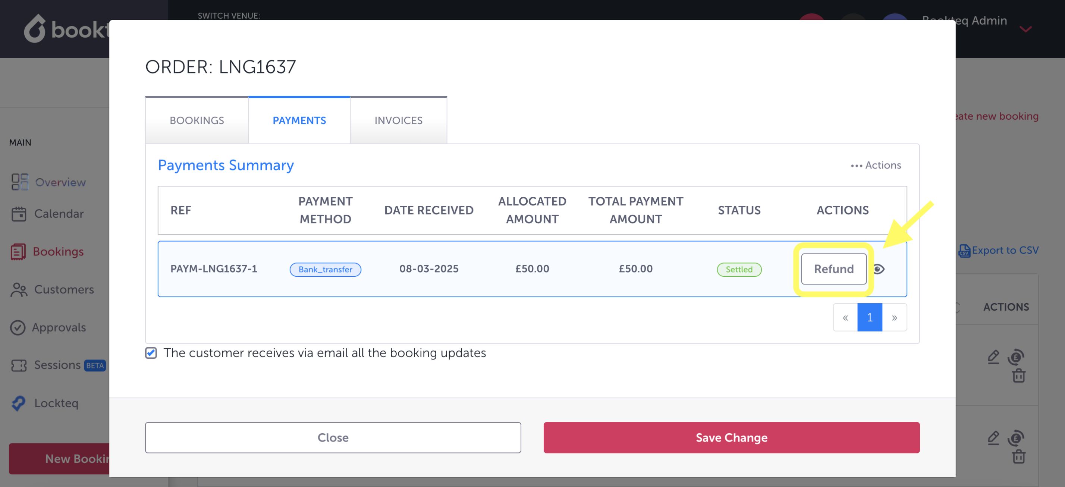Open Sessions beta ticket icon
The height and width of the screenshot is (487, 1065).
[19, 365]
